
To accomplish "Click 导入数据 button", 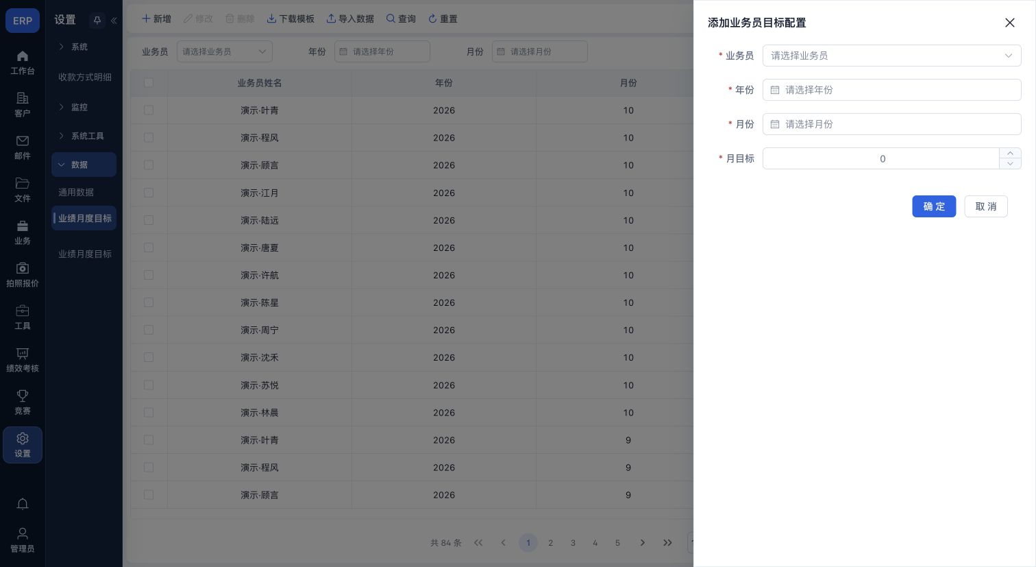I will point(350,19).
